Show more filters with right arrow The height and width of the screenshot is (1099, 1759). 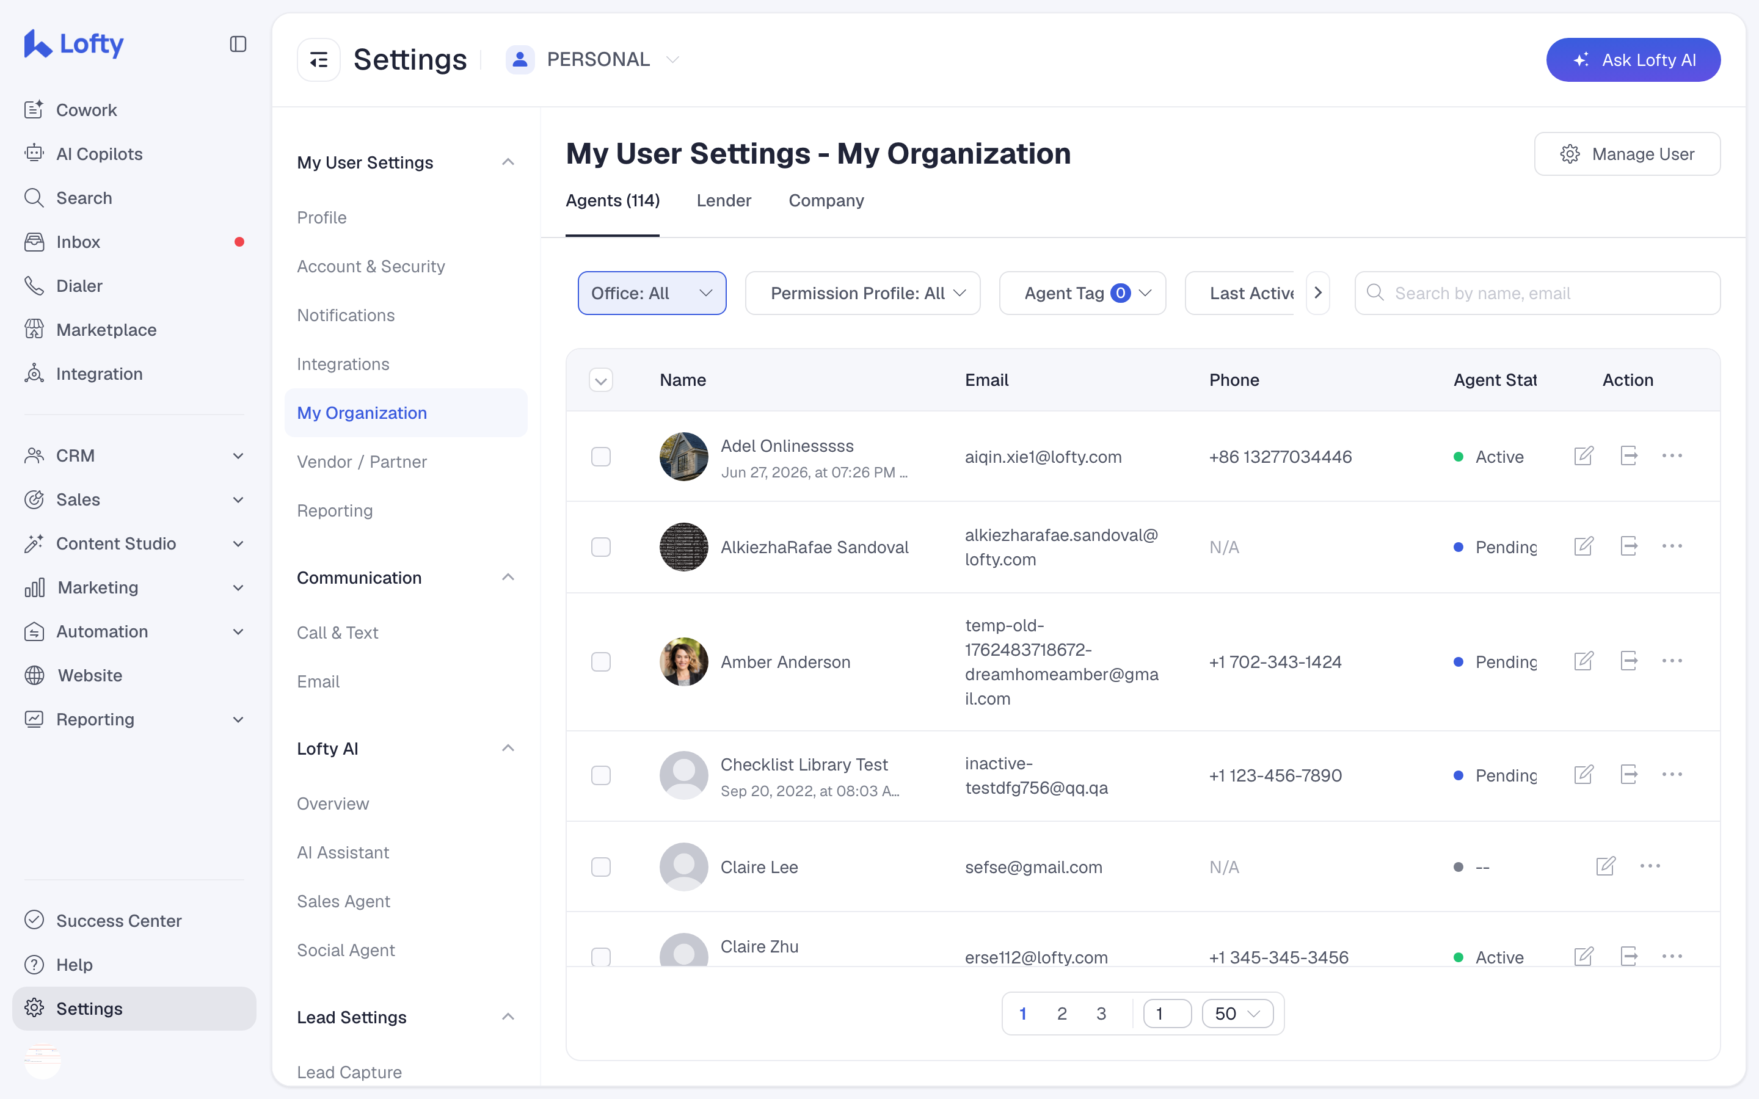[1318, 293]
